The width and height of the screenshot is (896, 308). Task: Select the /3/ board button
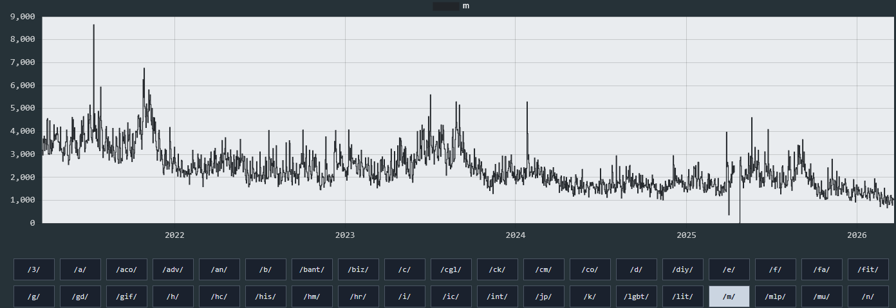(x=34, y=269)
